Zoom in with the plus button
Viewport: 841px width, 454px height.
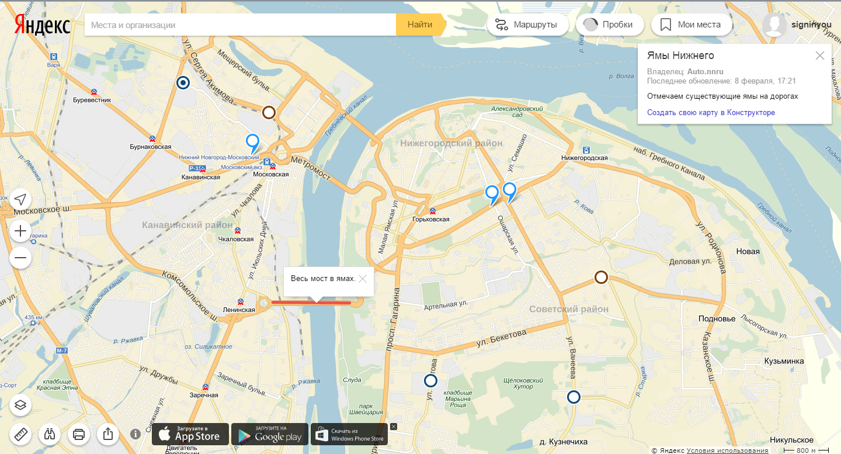pos(20,231)
